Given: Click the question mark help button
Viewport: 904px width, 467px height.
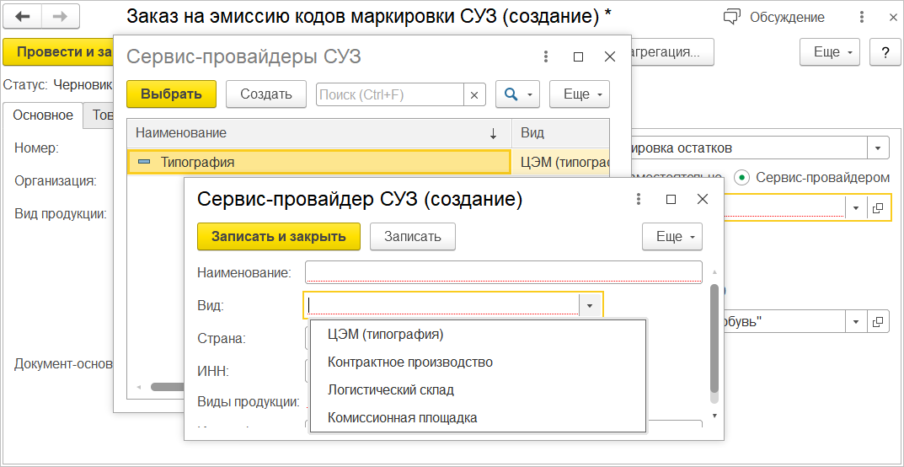Looking at the screenshot, I should click(x=885, y=52).
